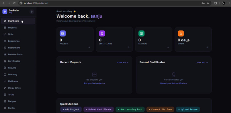The height and width of the screenshot is (113, 231).
Task: Click the Badges medal icon
Action: click(5, 101)
